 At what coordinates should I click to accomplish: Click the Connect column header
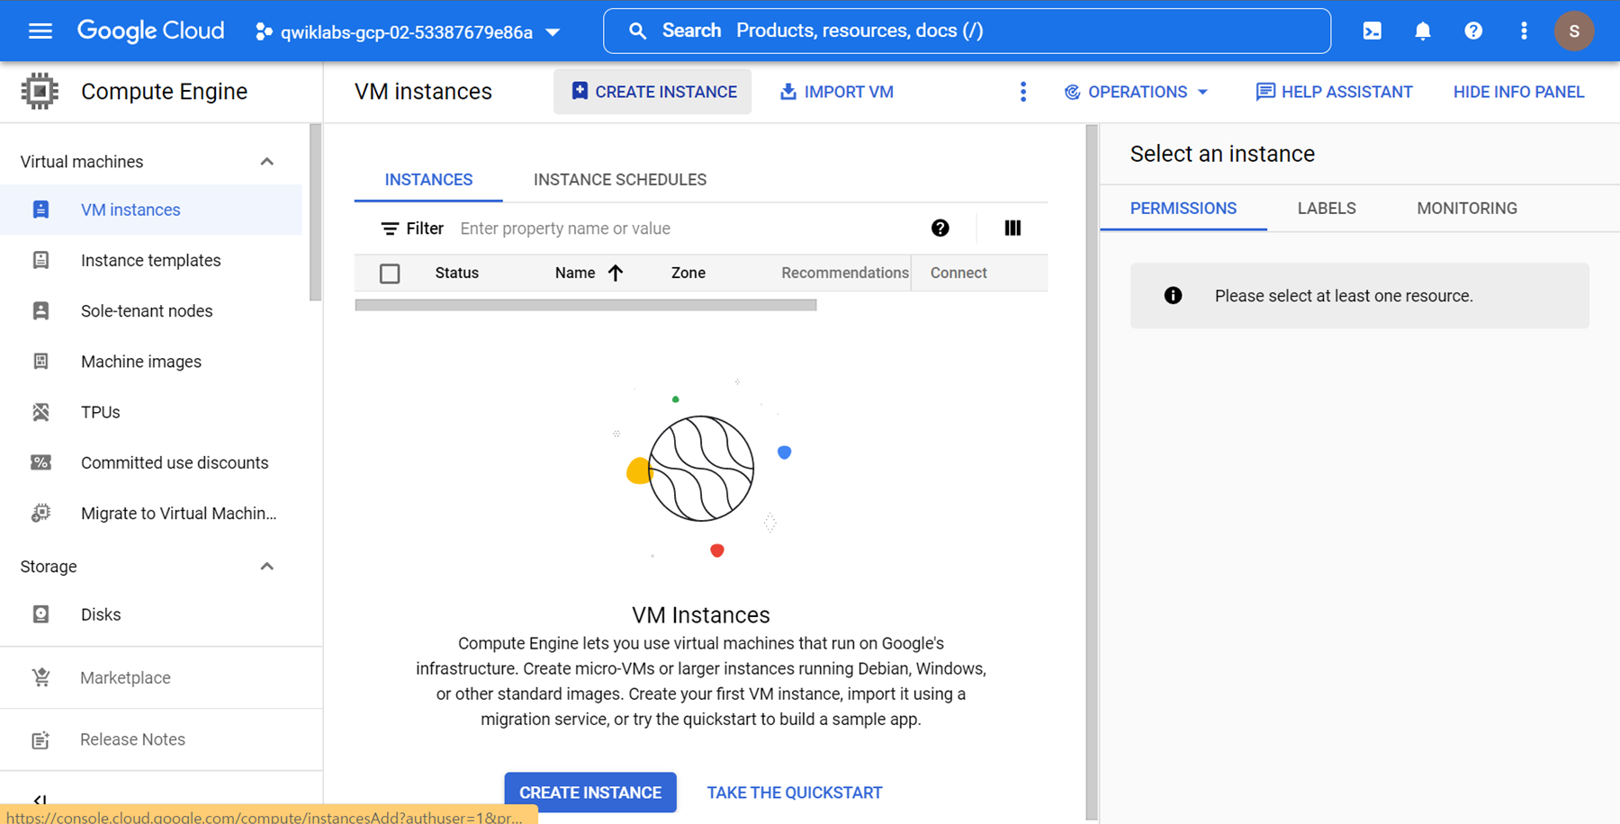pos(958,273)
